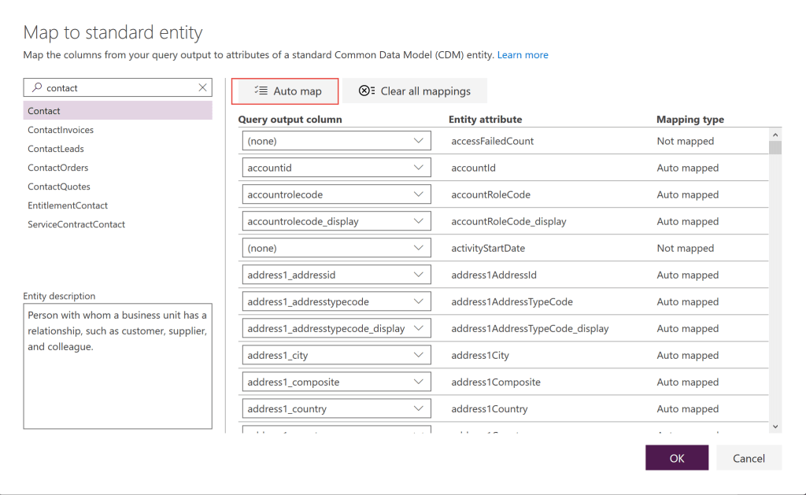
Task: Expand the address1_city dropdown
Action: 419,355
